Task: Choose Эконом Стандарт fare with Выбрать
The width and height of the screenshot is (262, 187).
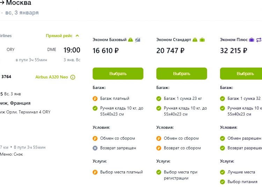Action: (x=182, y=74)
